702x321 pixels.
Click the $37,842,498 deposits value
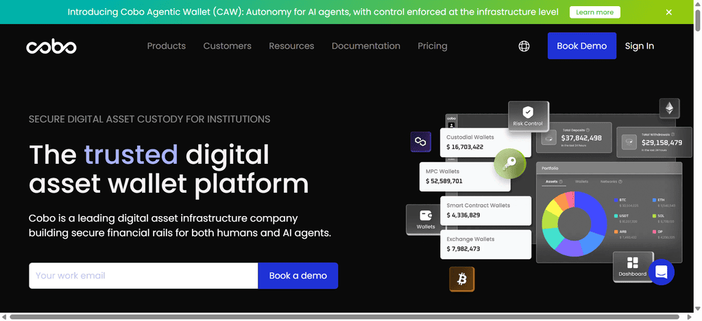581,139
